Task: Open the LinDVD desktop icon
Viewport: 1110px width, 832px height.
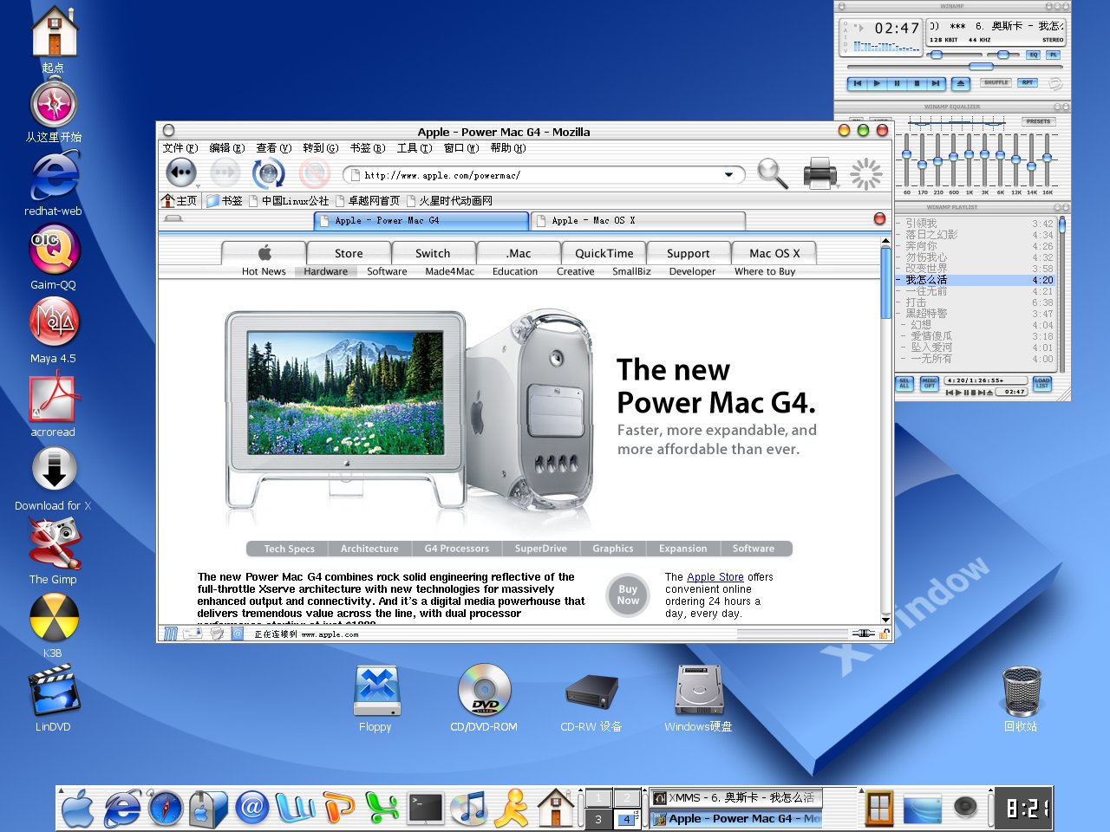Action: click(54, 691)
